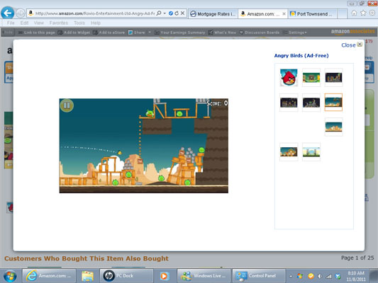Select the red Angry Bird icon thumbnail
Image resolution: width=378 pixels, height=283 pixels.
(x=289, y=77)
